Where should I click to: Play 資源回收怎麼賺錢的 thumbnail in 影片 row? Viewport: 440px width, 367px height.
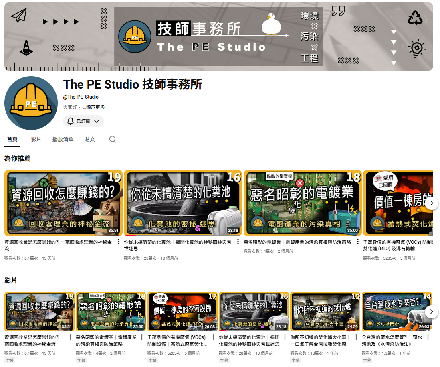click(x=39, y=312)
